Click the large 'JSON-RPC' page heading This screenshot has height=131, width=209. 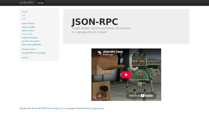pos(95,22)
